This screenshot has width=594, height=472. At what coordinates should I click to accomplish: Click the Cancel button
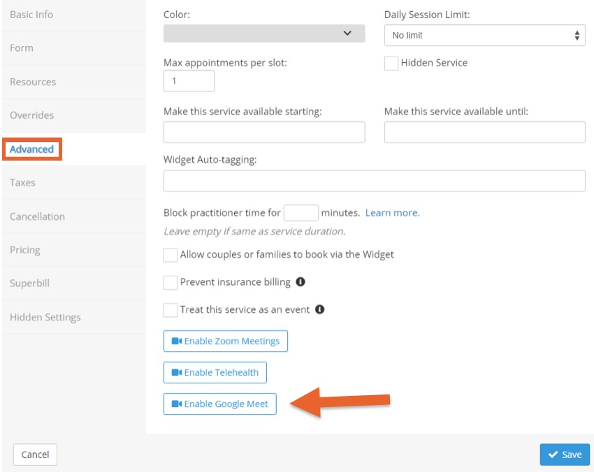(35, 455)
